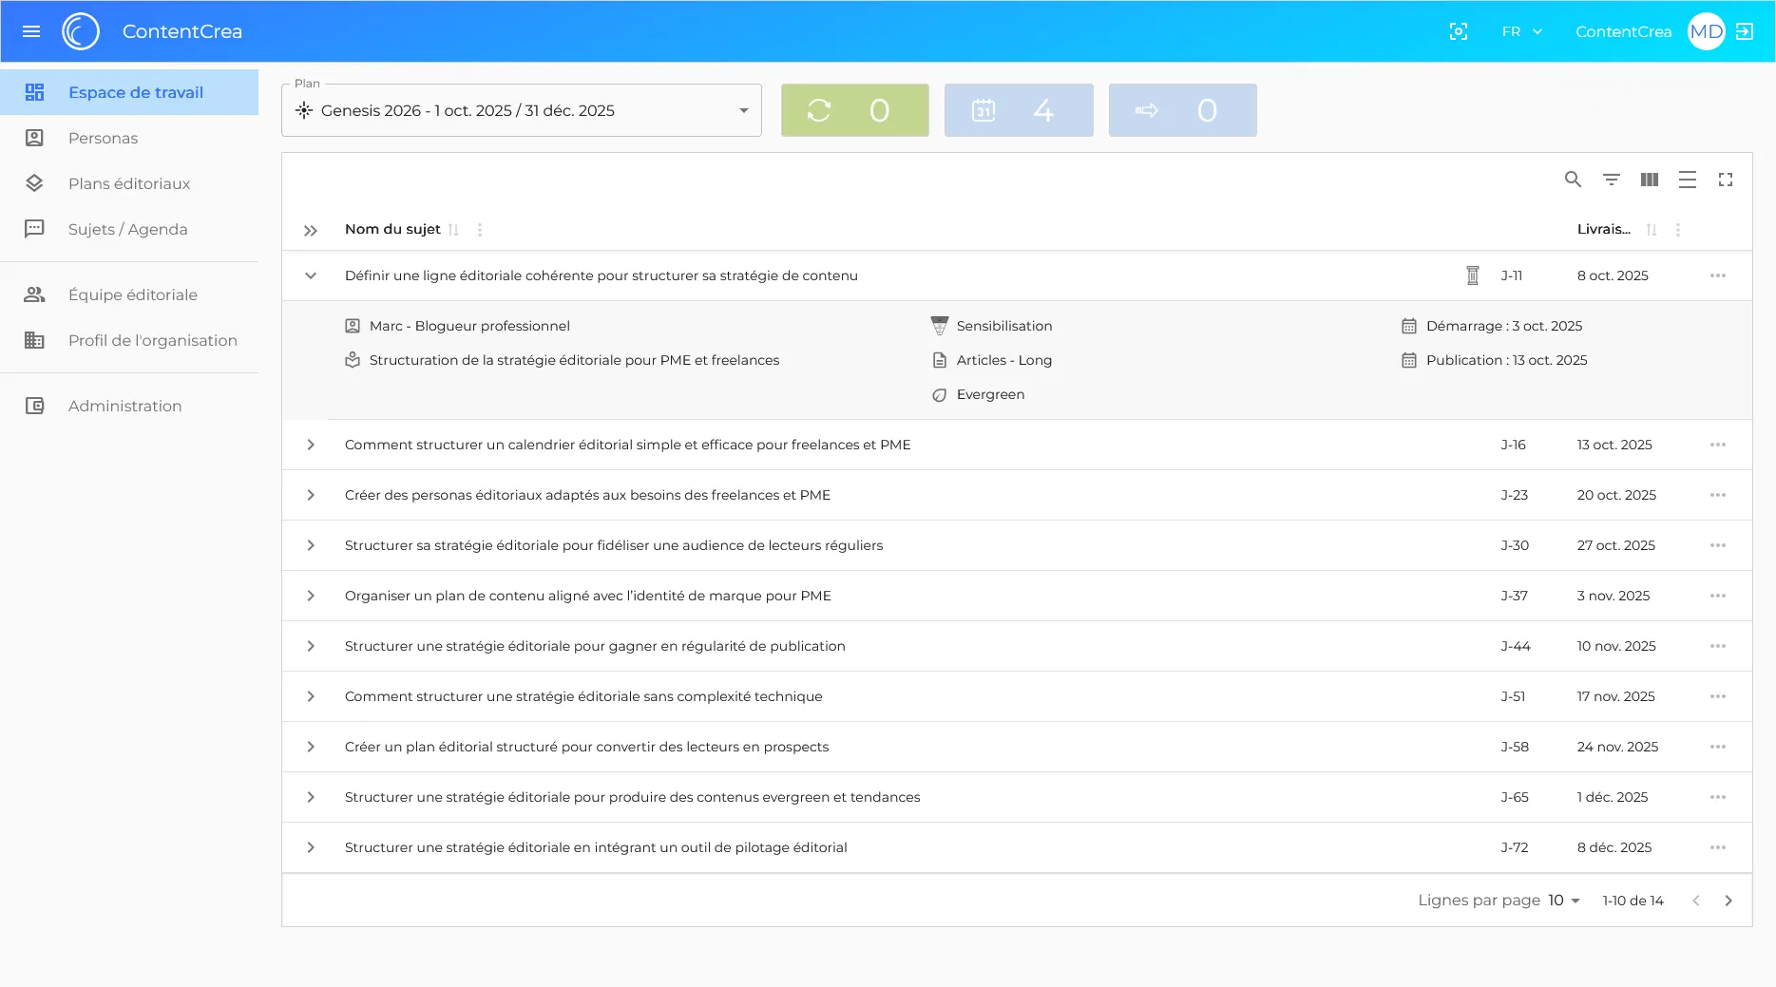Viewport: 1776px width, 987px height.
Task: Click the green in-progress counter button
Action: [854, 110]
